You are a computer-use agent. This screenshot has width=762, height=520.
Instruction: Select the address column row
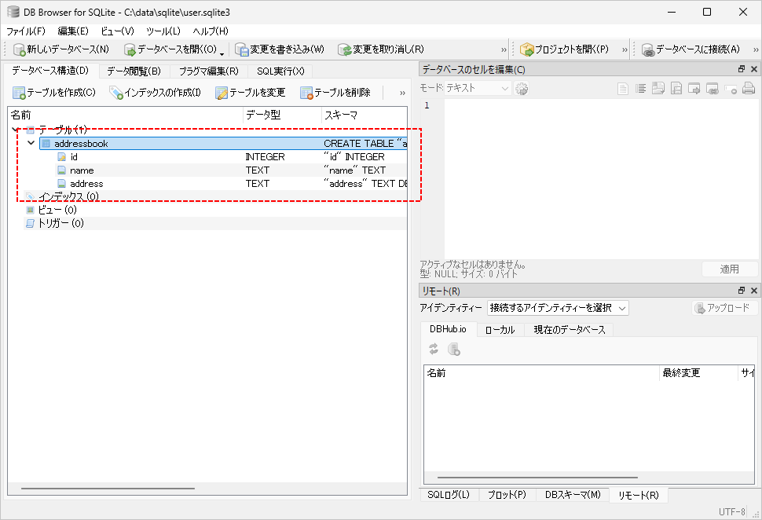(x=86, y=184)
